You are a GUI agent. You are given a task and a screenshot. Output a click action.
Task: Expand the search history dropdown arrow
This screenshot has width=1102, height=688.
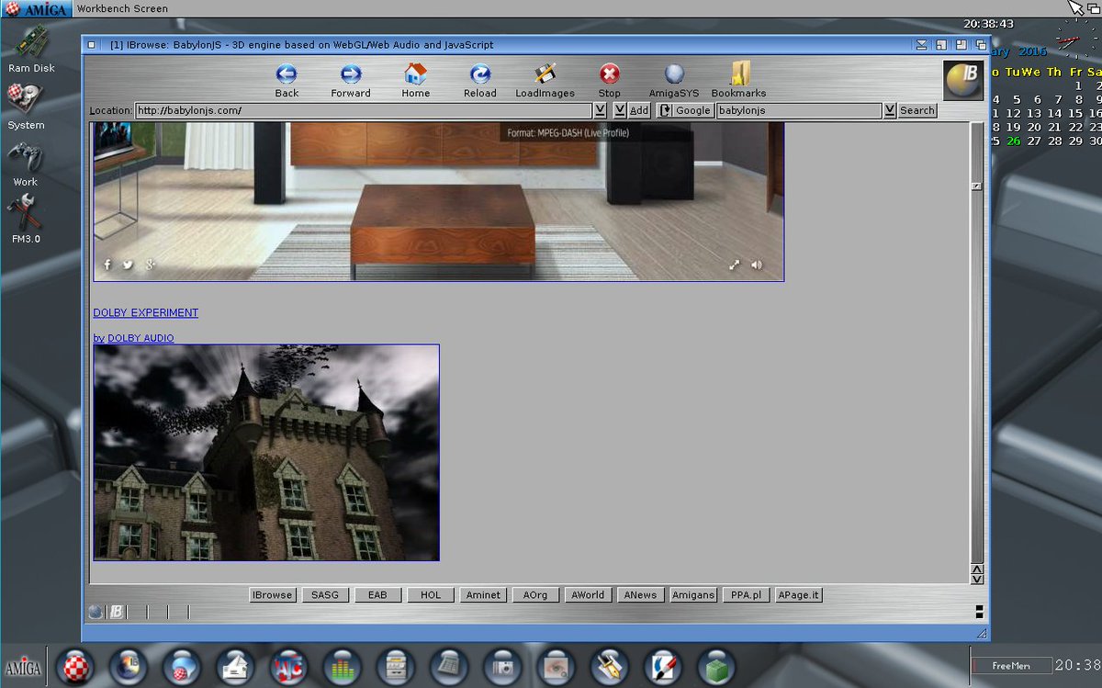[889, 110]
